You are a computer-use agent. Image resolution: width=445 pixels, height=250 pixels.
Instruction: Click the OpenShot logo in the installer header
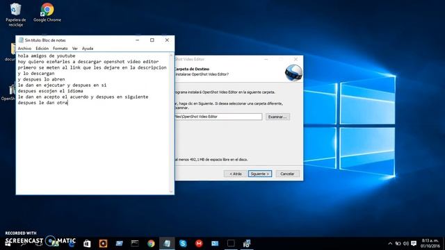pyautogui.click(x=293, y=73)
